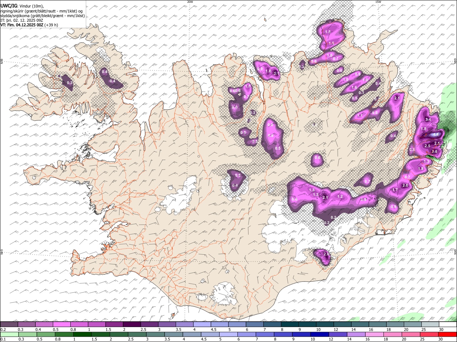Click the 'UWC/IG: Vindur (10m)' title text
The image size is (457, 342).
(x=22, y=6)
